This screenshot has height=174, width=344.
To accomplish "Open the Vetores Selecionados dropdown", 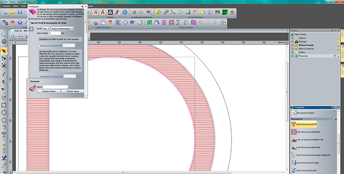I will click(x=62, y=29).
